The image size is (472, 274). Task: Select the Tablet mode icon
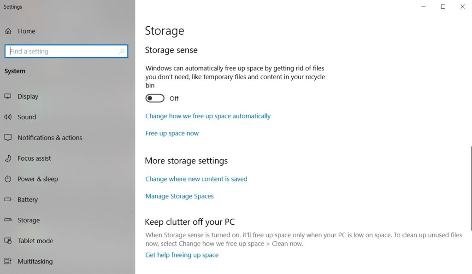(x=8, y=240)
